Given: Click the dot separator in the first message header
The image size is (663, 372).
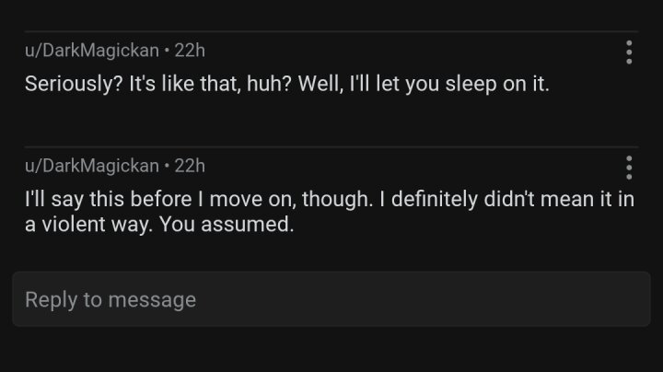Looking at the screenshot, I should pyautogui.click(x=167, y=51).
